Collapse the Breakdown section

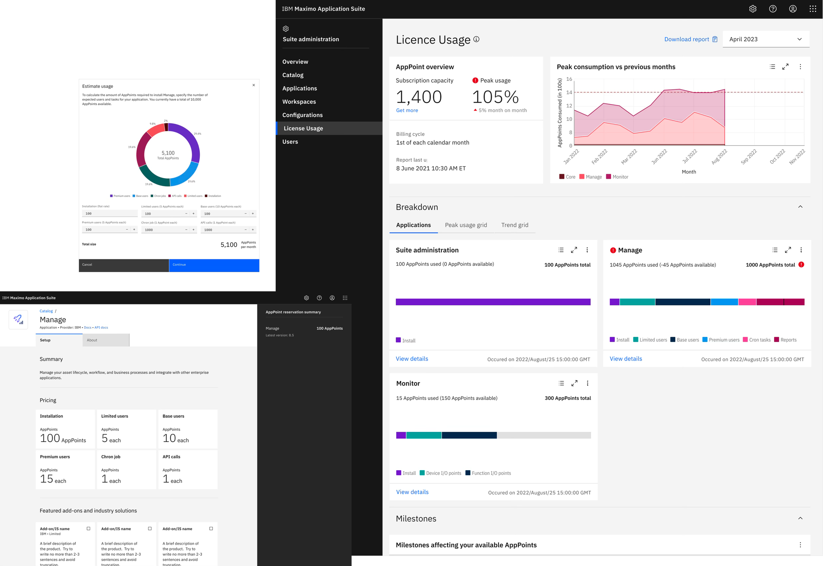(801, 207)
